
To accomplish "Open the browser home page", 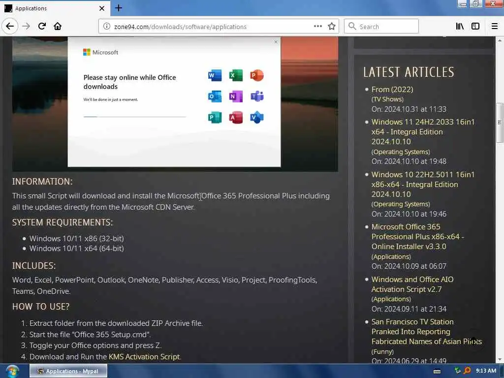I will tap(58, 26).
